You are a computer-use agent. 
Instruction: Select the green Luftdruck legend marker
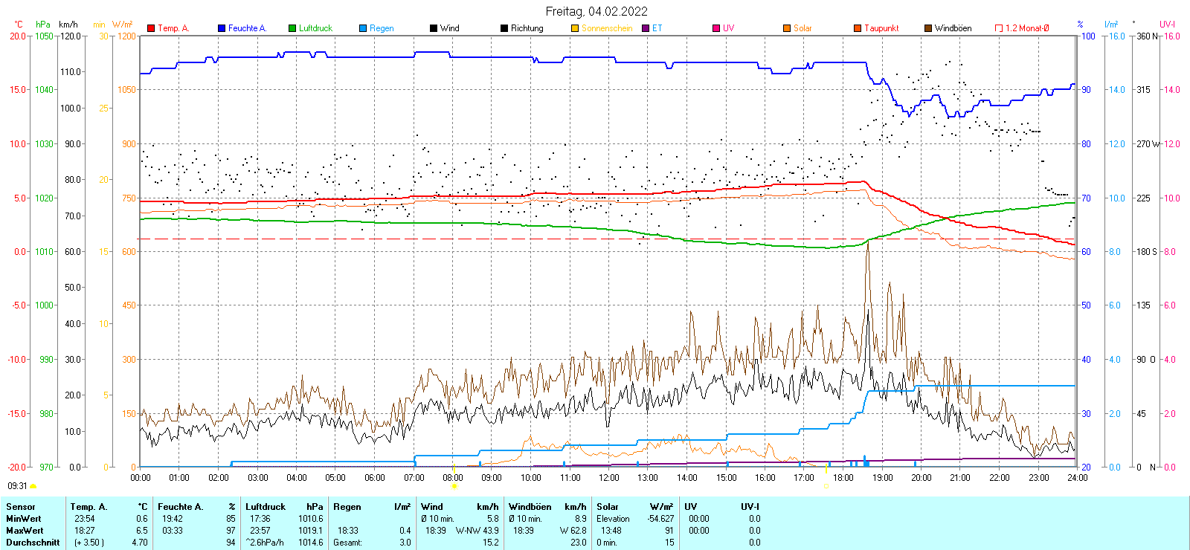[x=292, y=28]
